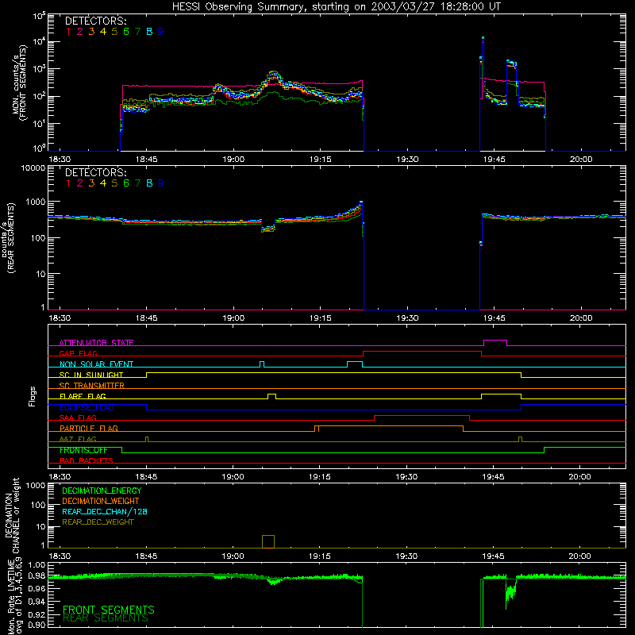
Task: Click 19:15 tick below the decimation plot
Action: tap(320, 556)
